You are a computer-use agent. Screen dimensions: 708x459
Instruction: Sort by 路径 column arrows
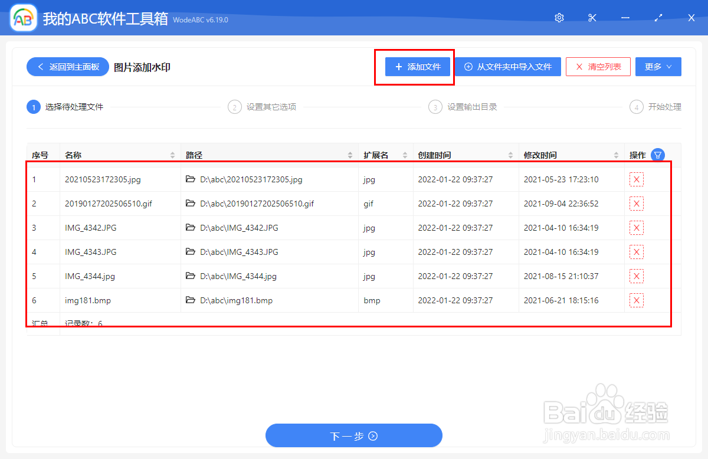[350, 155]
